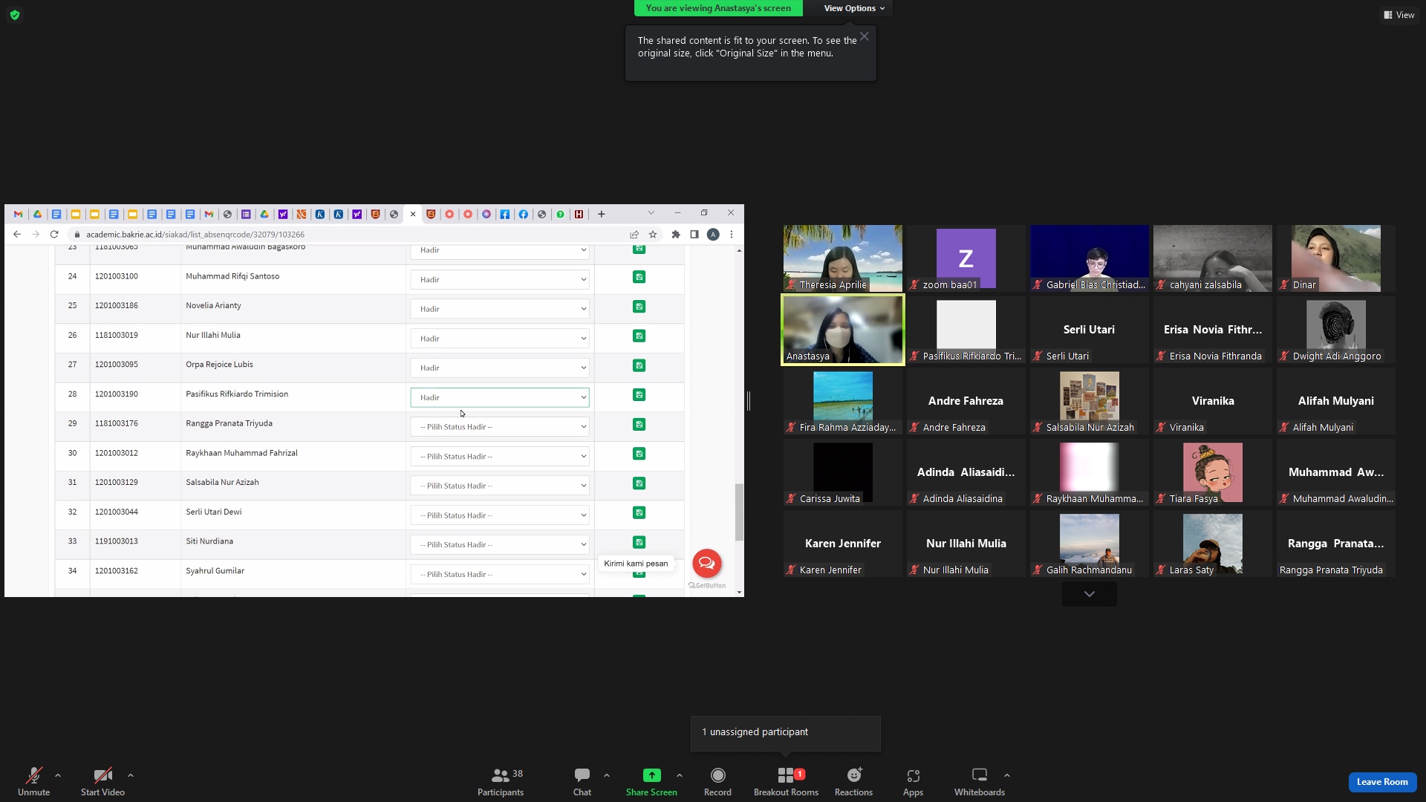The image size is (1426, 802).
Task: Expand chat options arrow
Action: coord(607,775)
